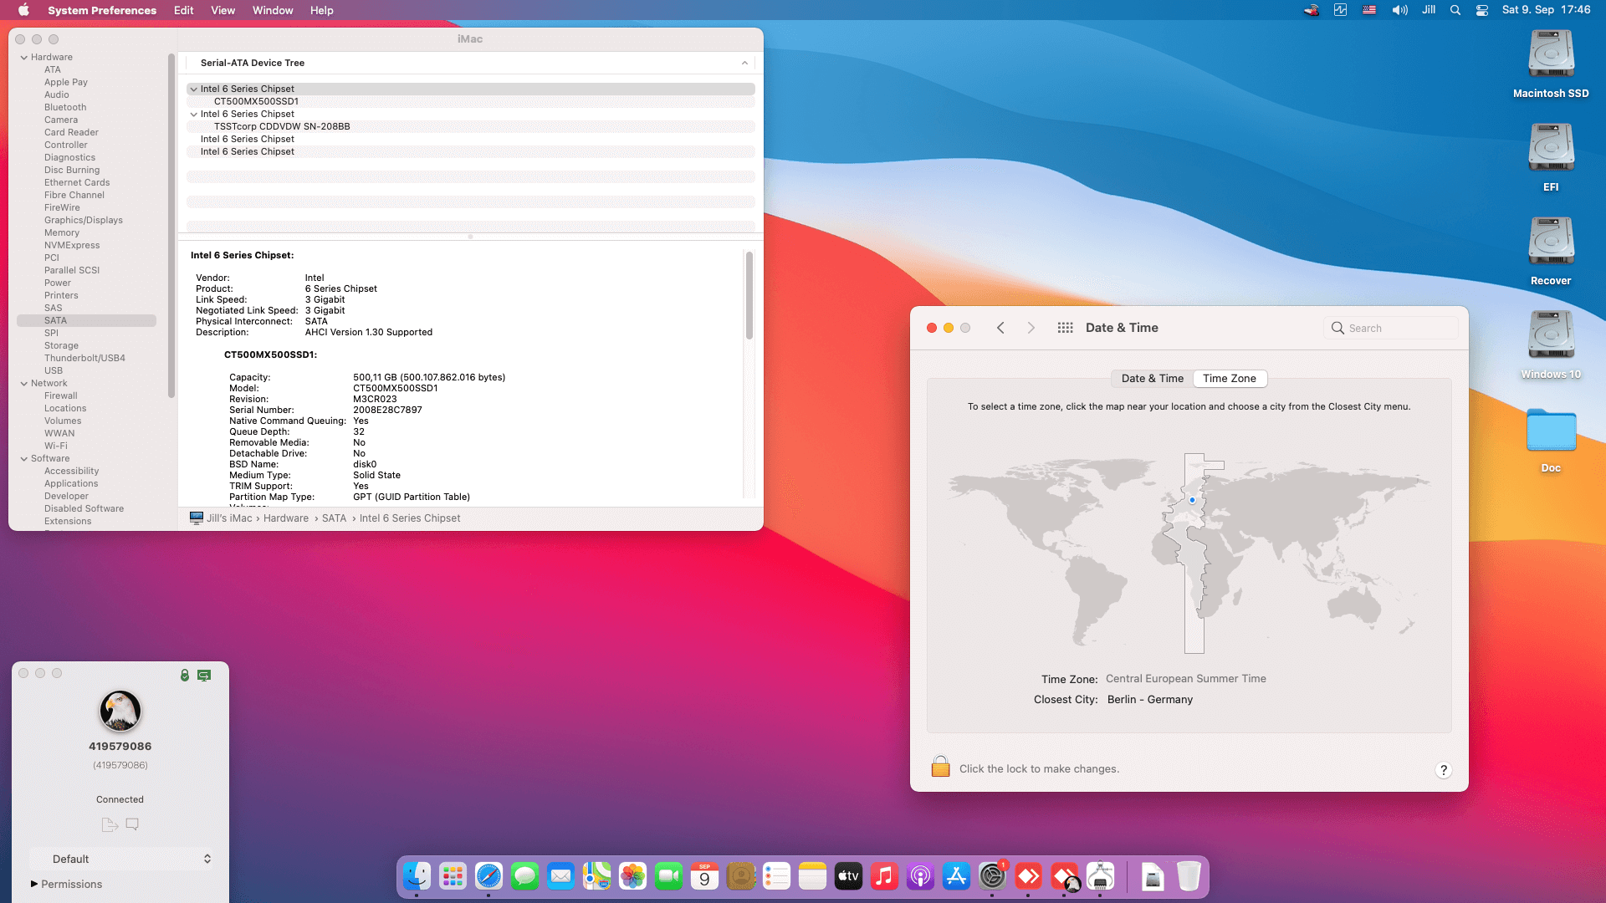Click the help question mark button

(x=1443, y=770)
